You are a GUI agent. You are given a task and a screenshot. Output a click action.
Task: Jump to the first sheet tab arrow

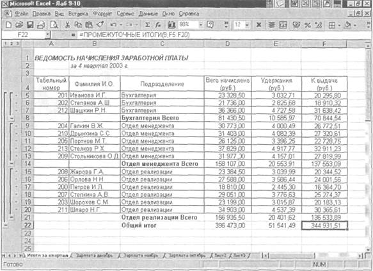pos(4,256)
